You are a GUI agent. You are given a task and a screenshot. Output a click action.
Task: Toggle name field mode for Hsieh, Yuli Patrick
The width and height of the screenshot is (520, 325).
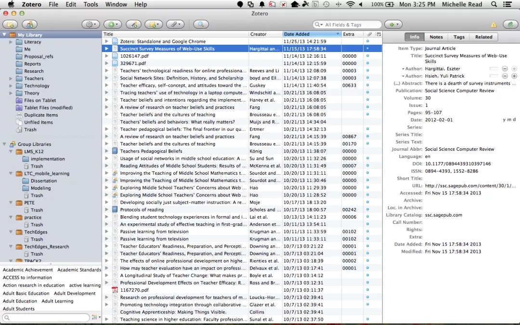(494, 76)
